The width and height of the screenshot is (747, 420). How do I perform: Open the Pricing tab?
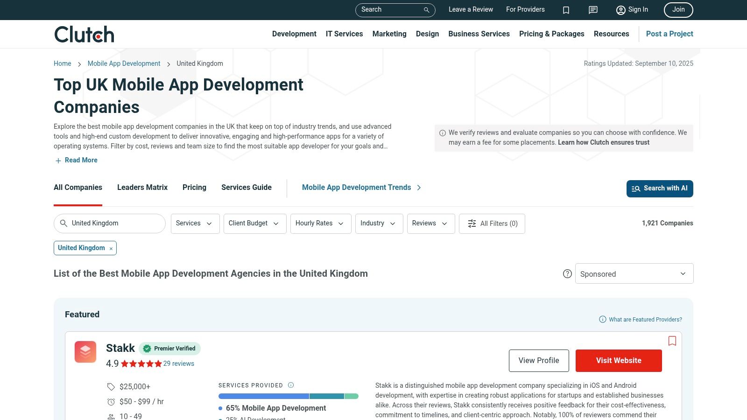pos(194,187)
